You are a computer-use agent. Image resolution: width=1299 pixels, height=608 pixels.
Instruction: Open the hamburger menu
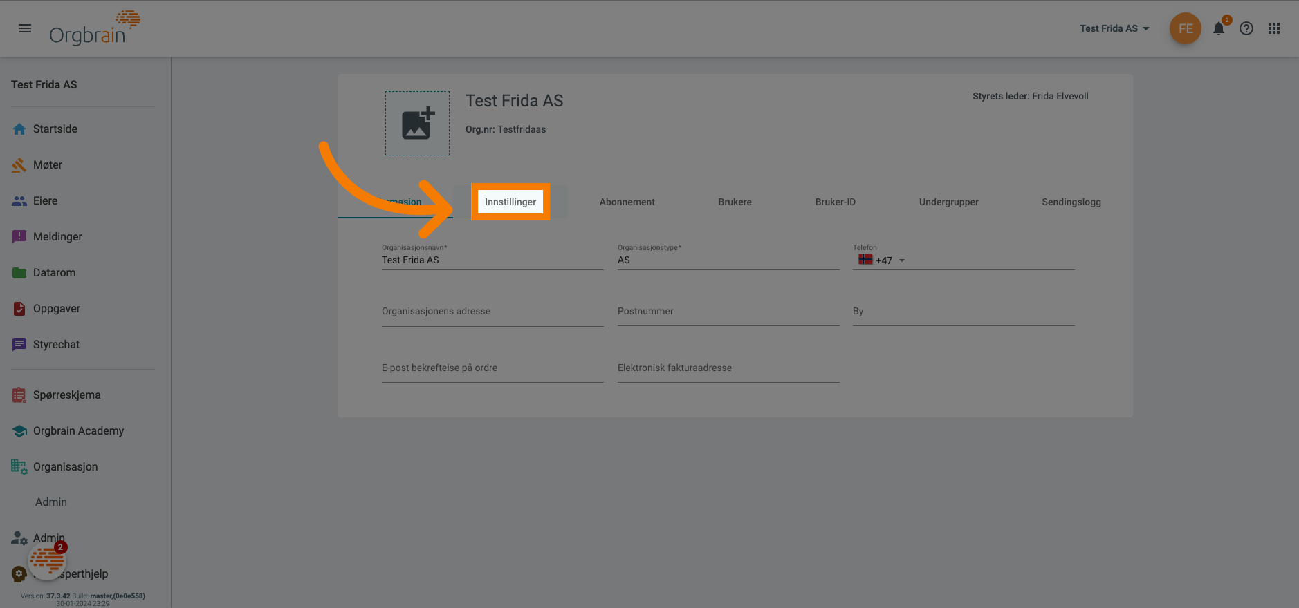[25, 28]
